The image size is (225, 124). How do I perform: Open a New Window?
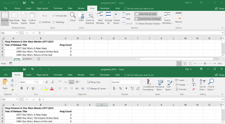point(100,18)
